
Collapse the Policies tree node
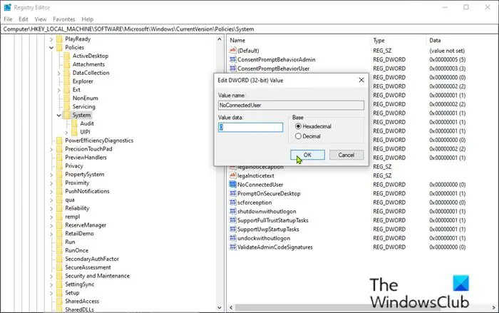click(51, 48)
